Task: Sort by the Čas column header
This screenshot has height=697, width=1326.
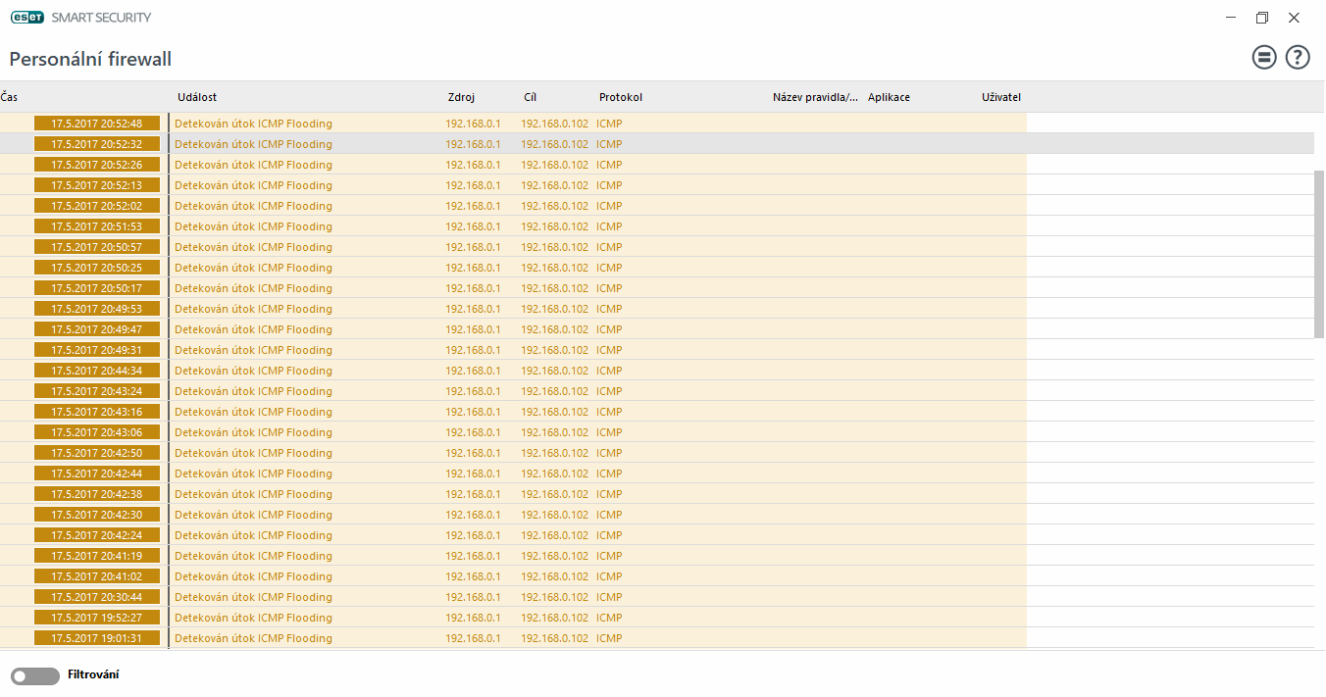Action: 10,97
